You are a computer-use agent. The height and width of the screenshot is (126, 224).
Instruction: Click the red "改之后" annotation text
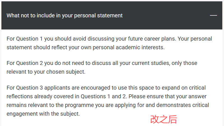click(164, 119)
